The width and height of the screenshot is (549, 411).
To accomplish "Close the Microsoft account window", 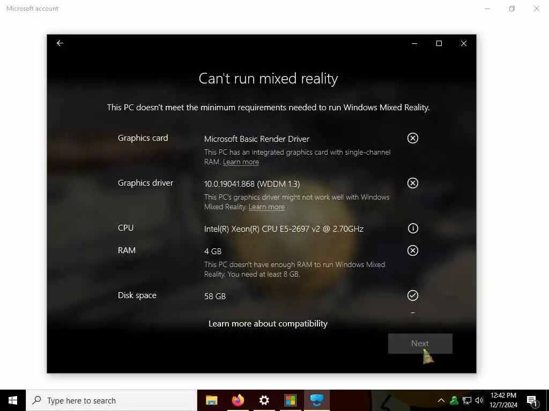I will click(x=536, y=9).
